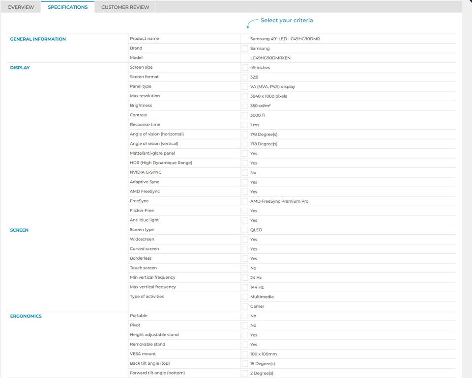Click the model value LC49HG90DMRXEN
This screenshot has height=378, width=472.
coord(270,58)
